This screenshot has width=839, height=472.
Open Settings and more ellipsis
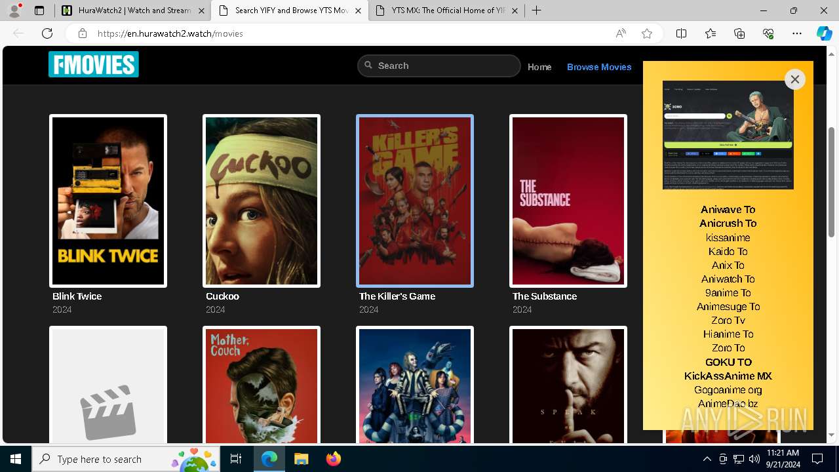(797, 33)
